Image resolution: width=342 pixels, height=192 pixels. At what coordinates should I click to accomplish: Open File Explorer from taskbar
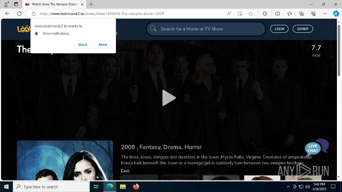tap(123, 187)
